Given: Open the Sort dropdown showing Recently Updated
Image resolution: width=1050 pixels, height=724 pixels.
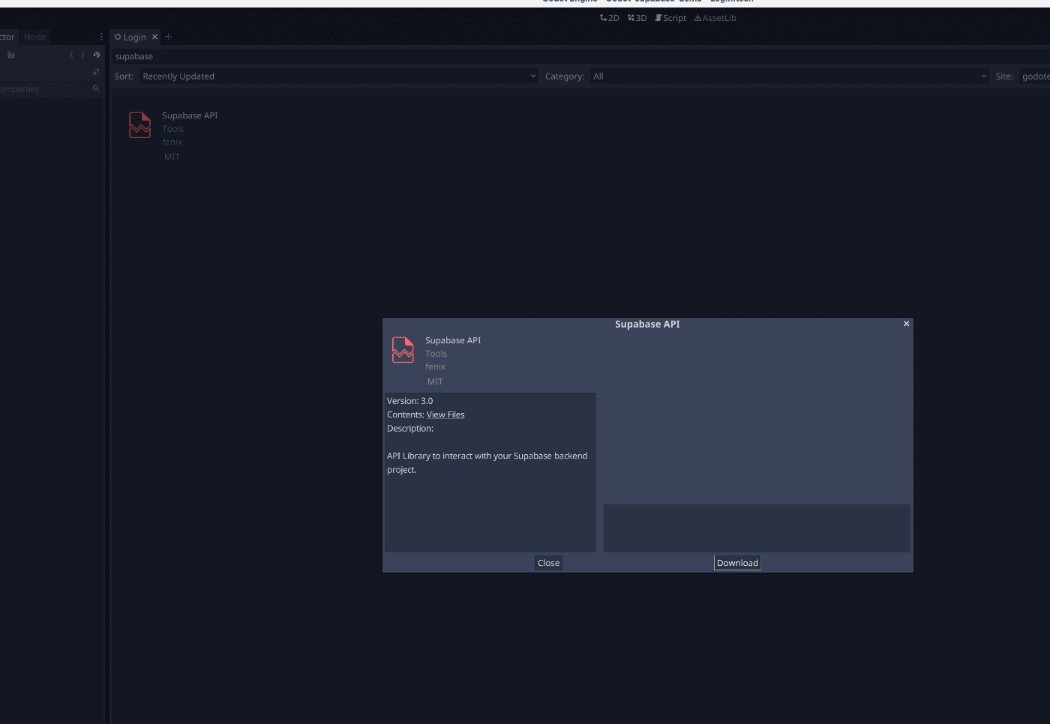Looking at the screenshot, I should point(338,76).
